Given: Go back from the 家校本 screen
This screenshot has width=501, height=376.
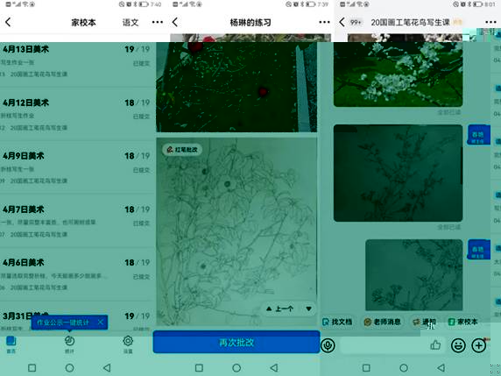Looking at the screenshot, I should click(8, 23).
